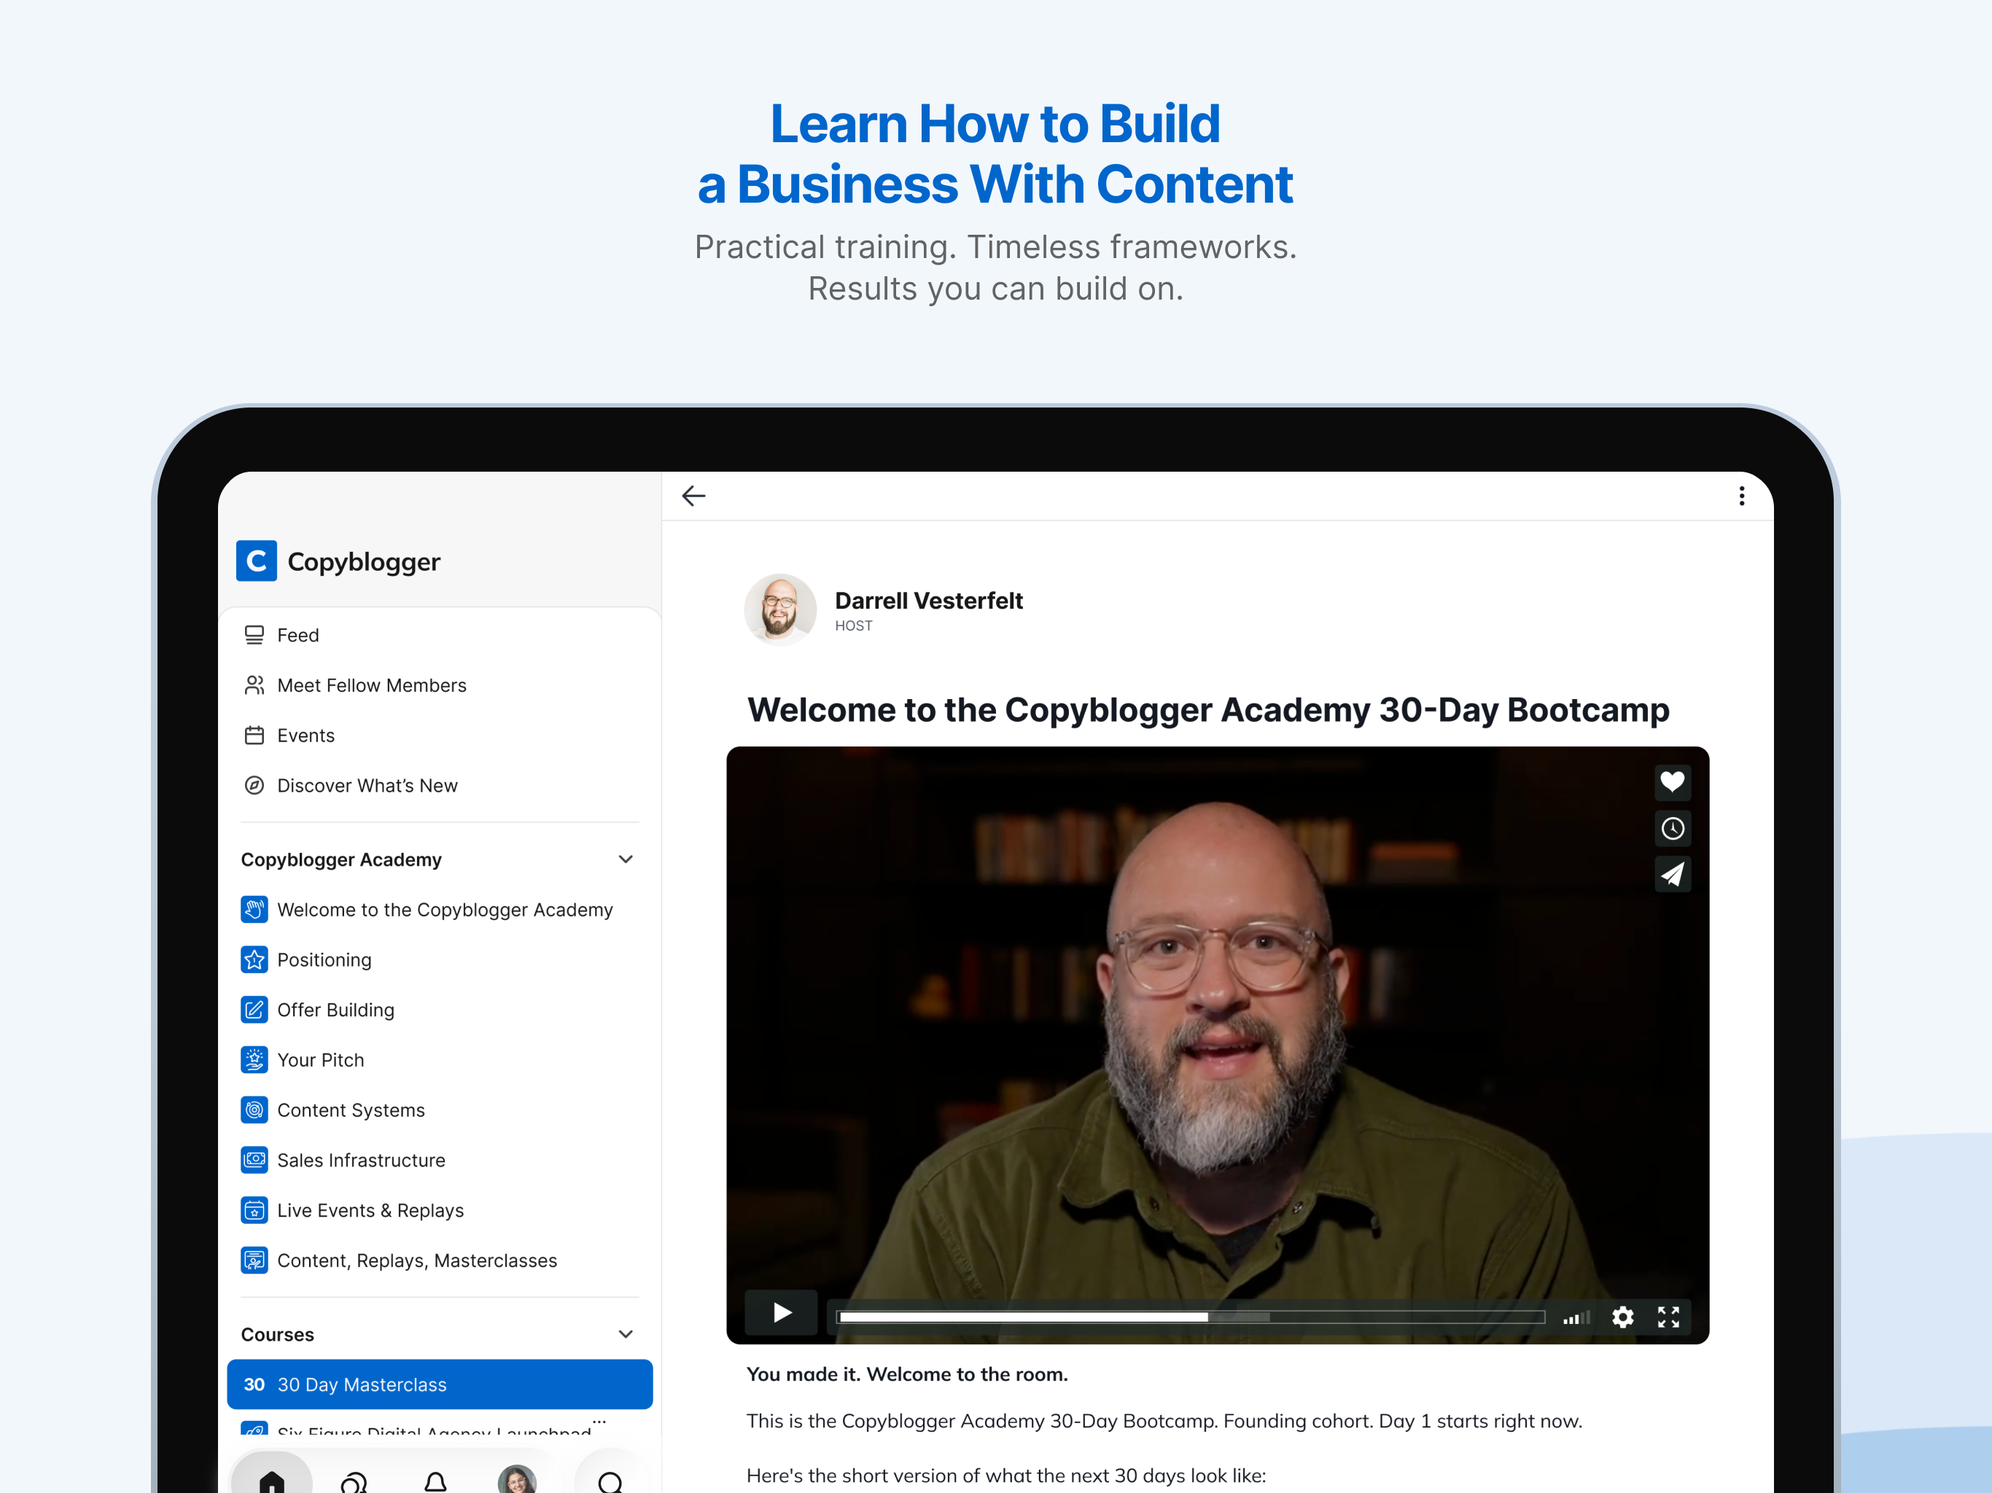Open search magnifier icon

point(610,1481)
